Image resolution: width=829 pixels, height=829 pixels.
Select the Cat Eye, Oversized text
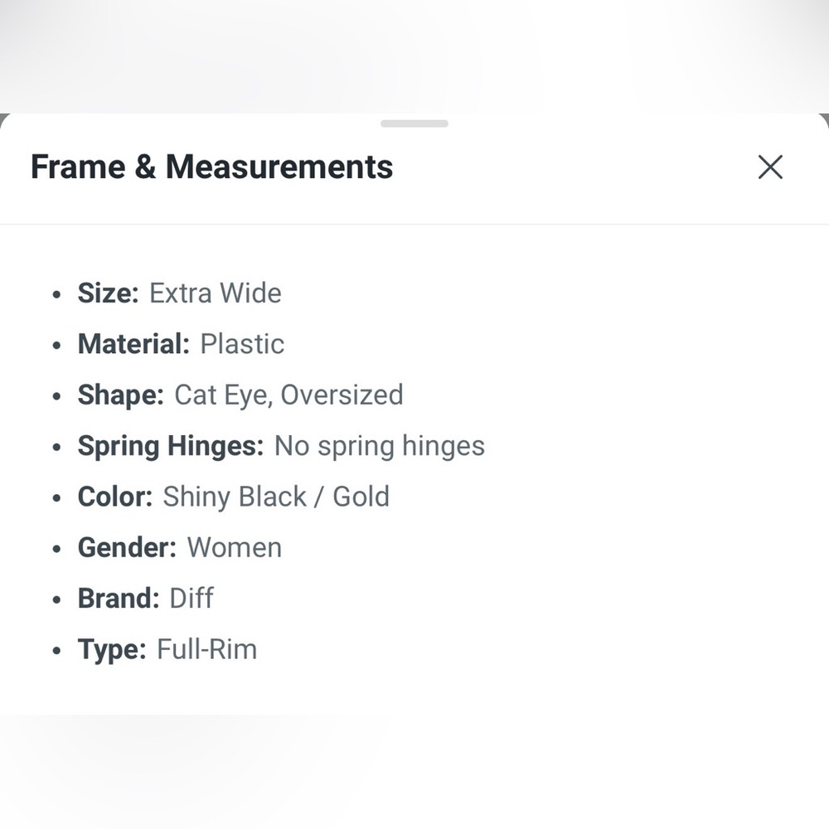(x=288, y=395)
